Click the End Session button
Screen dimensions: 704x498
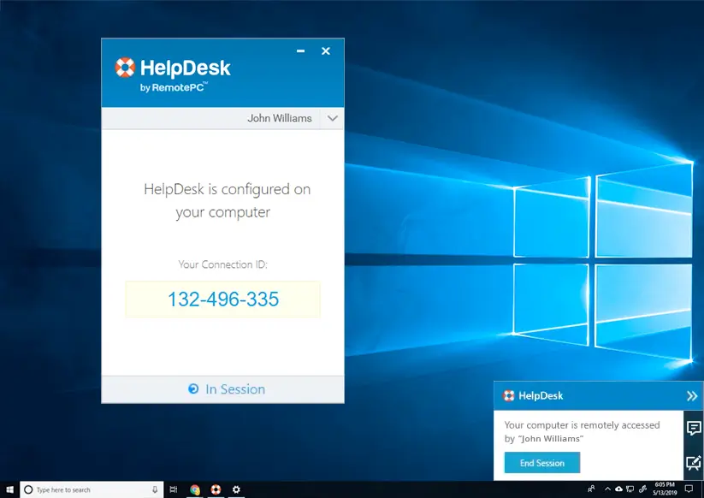[x=541, y=463]
